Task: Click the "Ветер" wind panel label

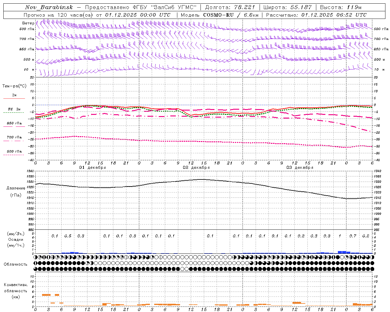Action: [x=28, y=23]
